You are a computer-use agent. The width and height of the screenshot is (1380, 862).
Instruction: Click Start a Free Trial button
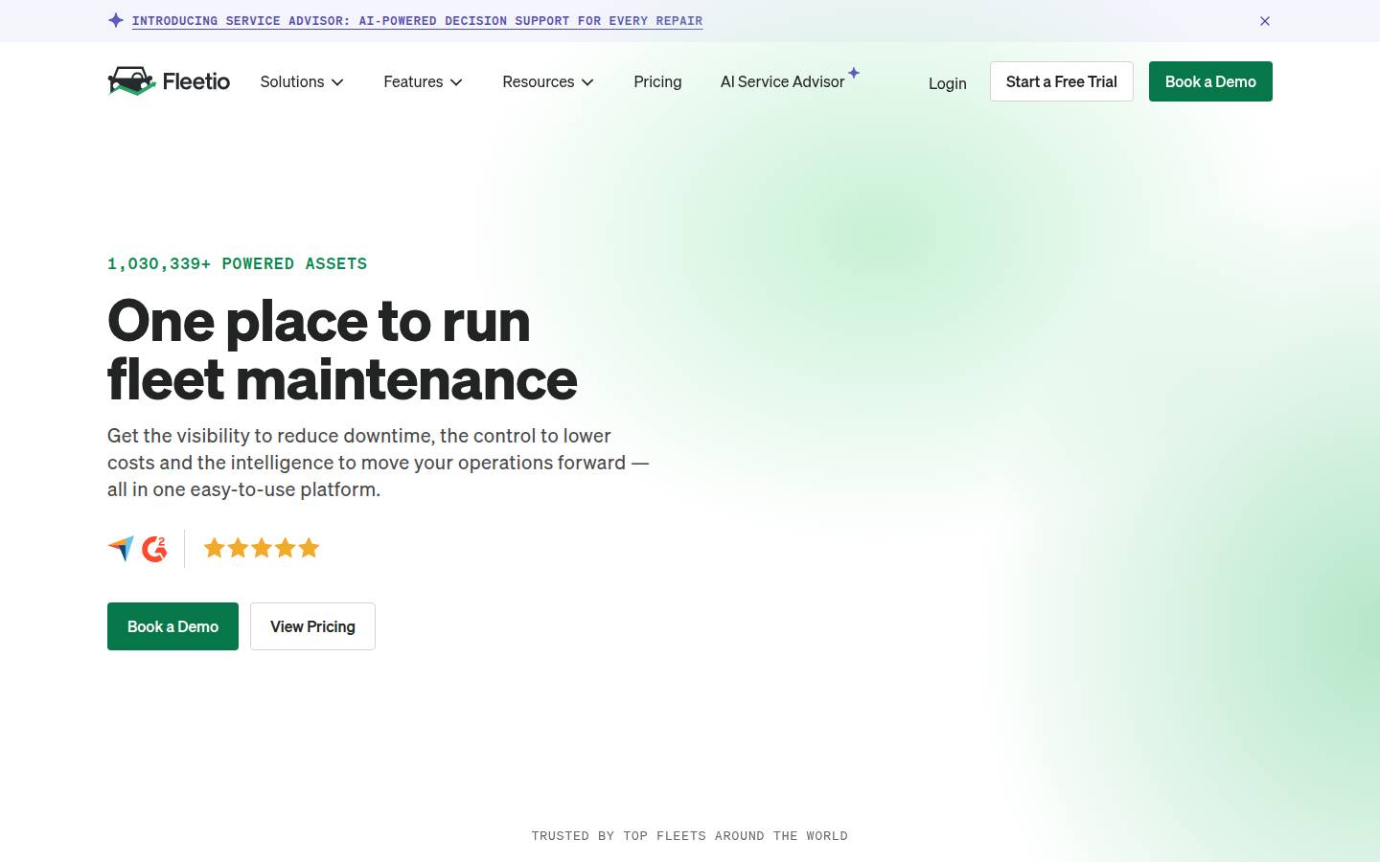coord(1062,81)
